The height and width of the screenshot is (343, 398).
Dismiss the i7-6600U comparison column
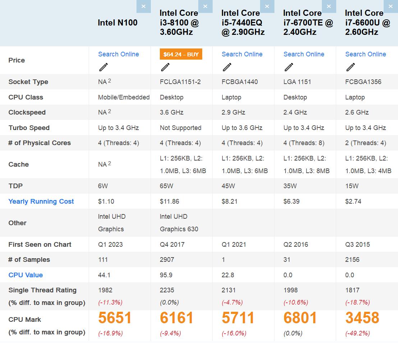pos(390,6)
